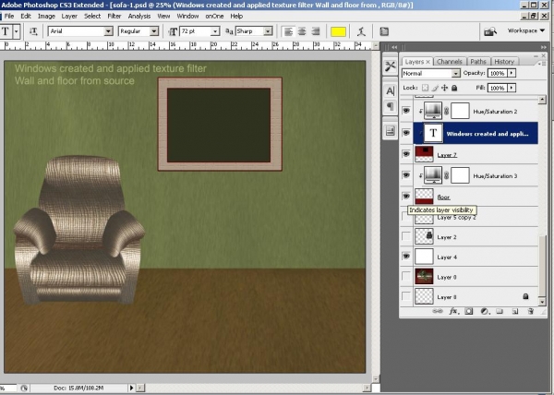
Task: Open the Tool Presets dock icon
Action: (x=390, y=66)
